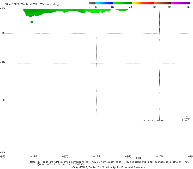
Task: Click the color bar label "64"
Action: (170, 7)
